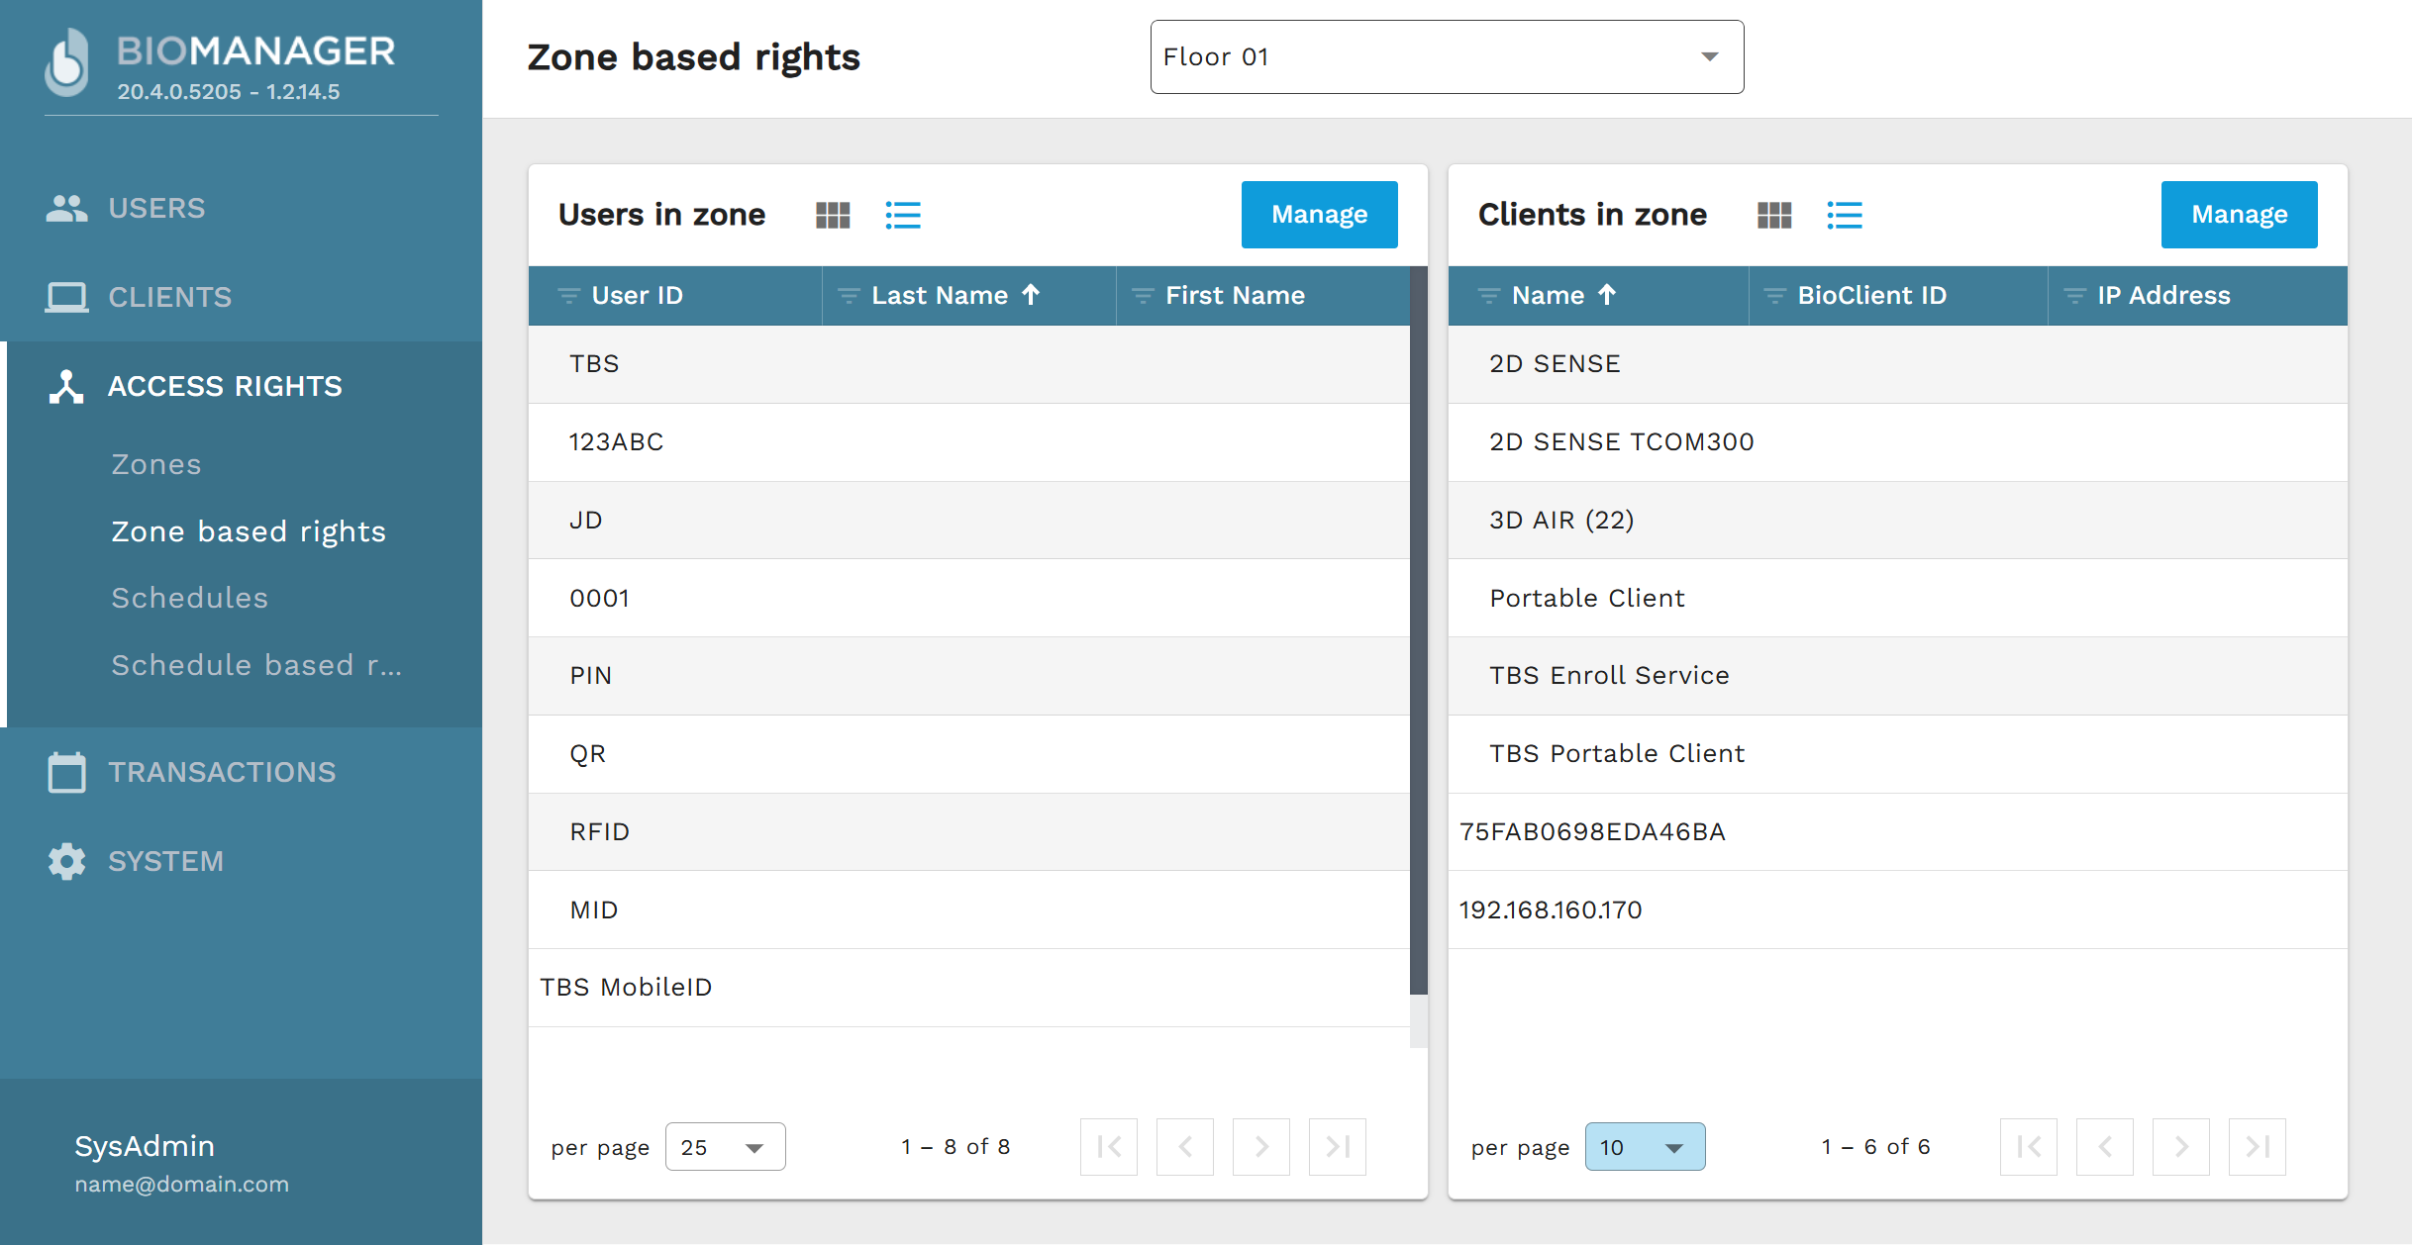
Task: Click Manage button for Users in zone
Action: 1319,215
